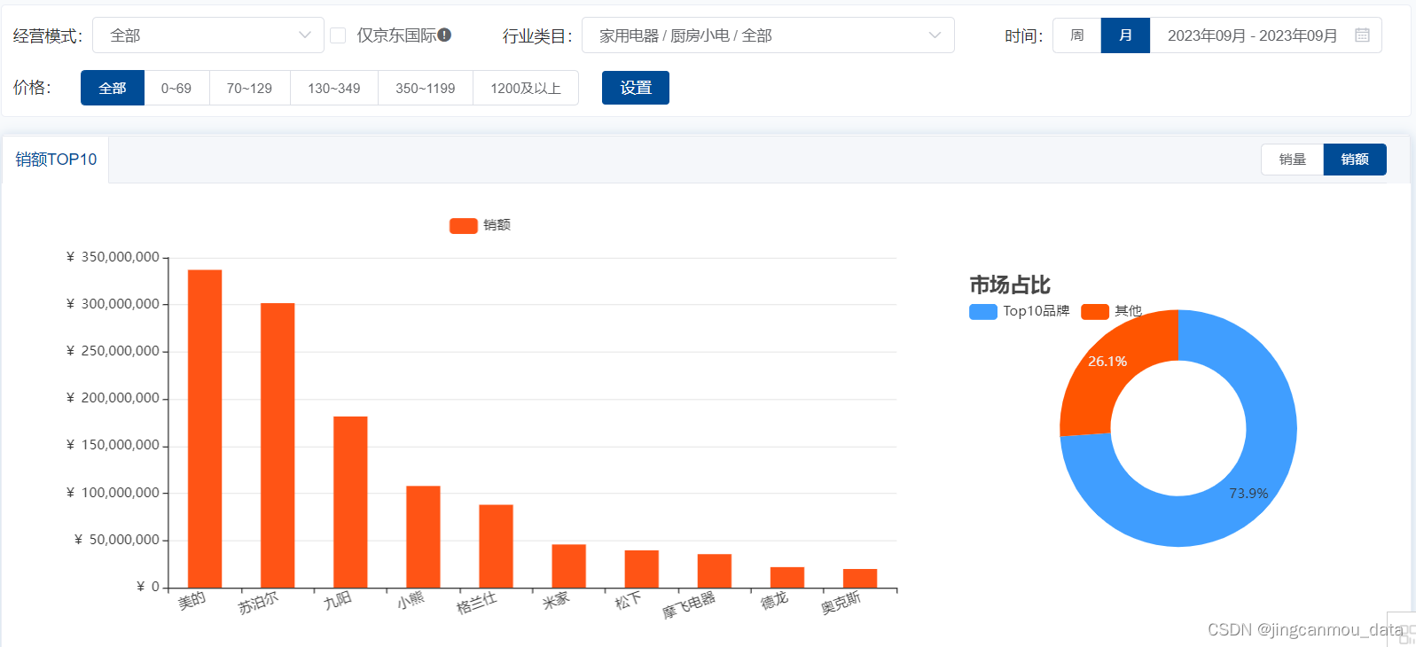The image size is (1416, 647).
Task: Select price filter 全部
Action: tap(113, 88)
